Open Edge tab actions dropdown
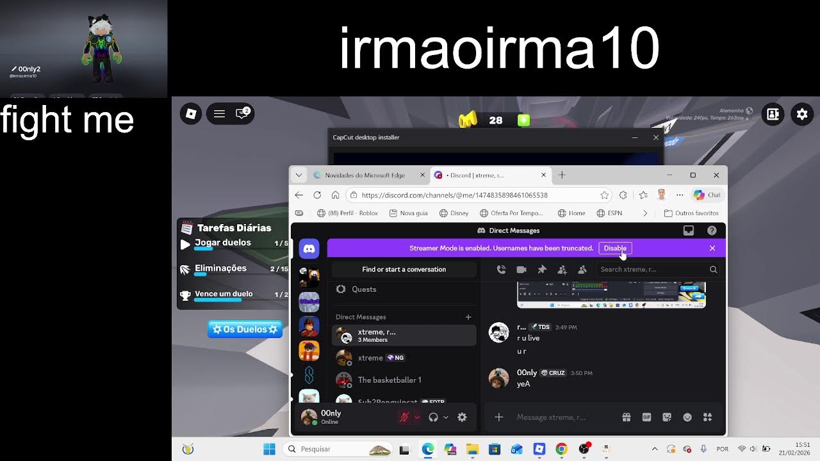The width and height of the screenshot is (820, 461). point(299,175)
